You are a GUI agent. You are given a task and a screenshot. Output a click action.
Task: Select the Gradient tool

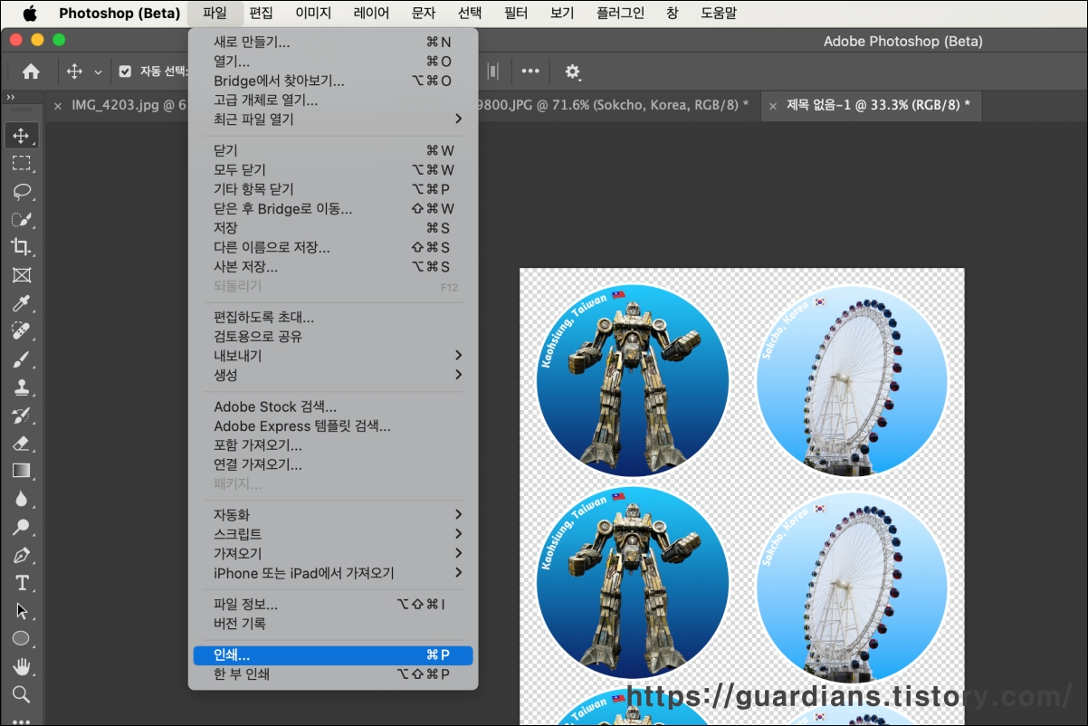pos(21,471)
